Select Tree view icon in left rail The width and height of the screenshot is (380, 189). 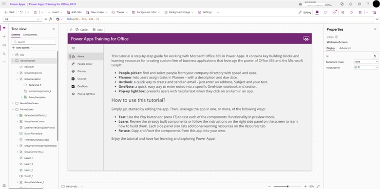click(x=4, y=28)
